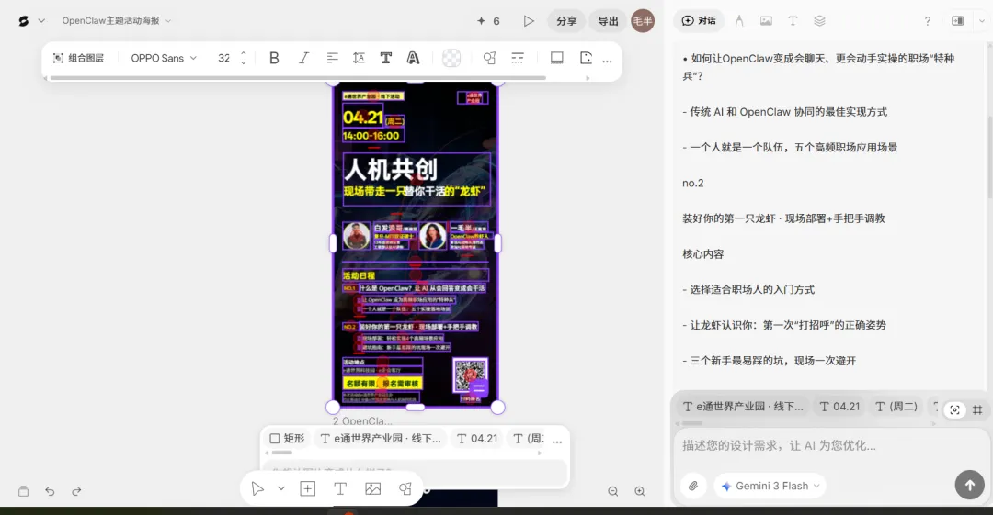
Task: Click the 组合图层 group layer item
Action: (78, 58)
